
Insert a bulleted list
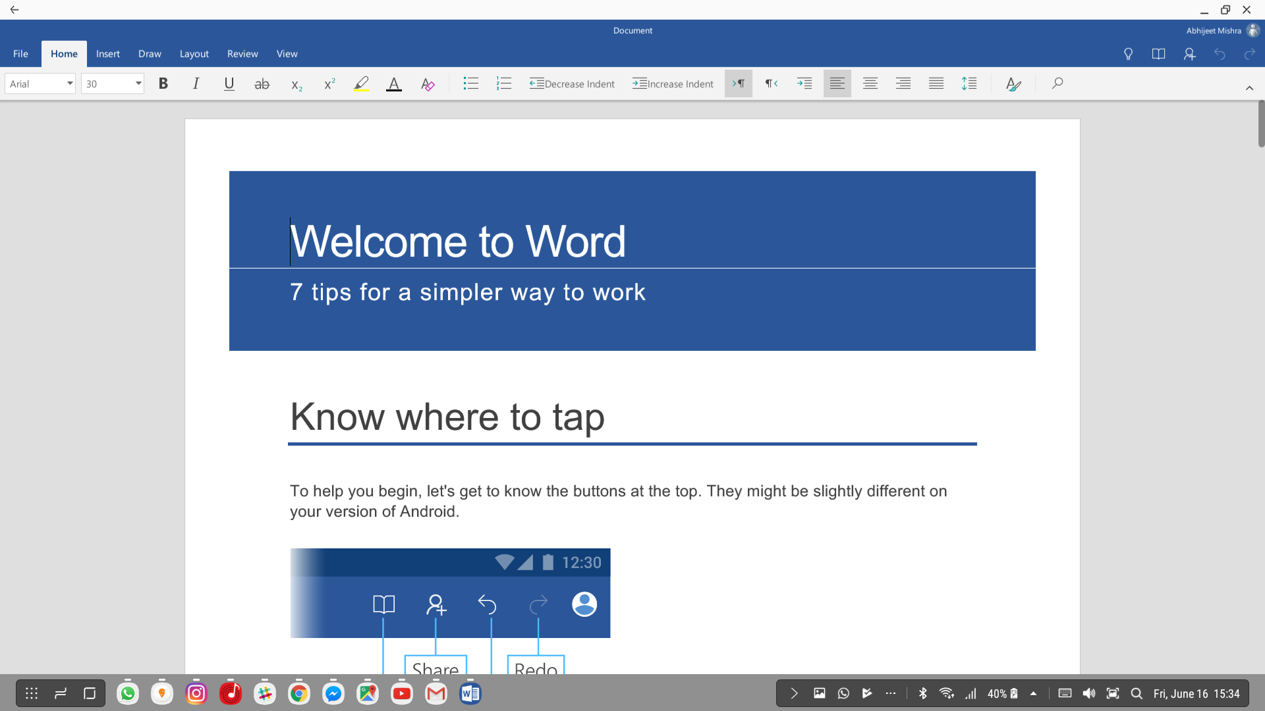[470, 84]
